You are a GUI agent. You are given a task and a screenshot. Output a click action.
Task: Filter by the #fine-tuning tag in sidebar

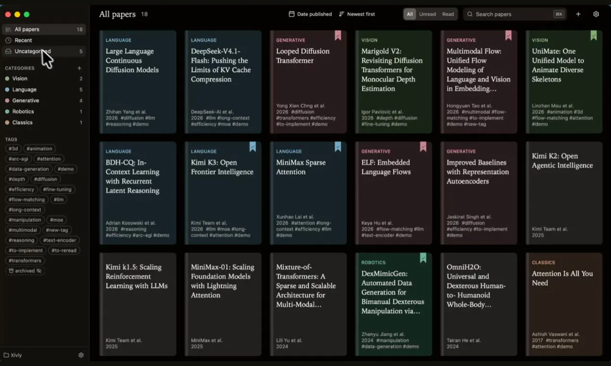(x=57, y=189)
